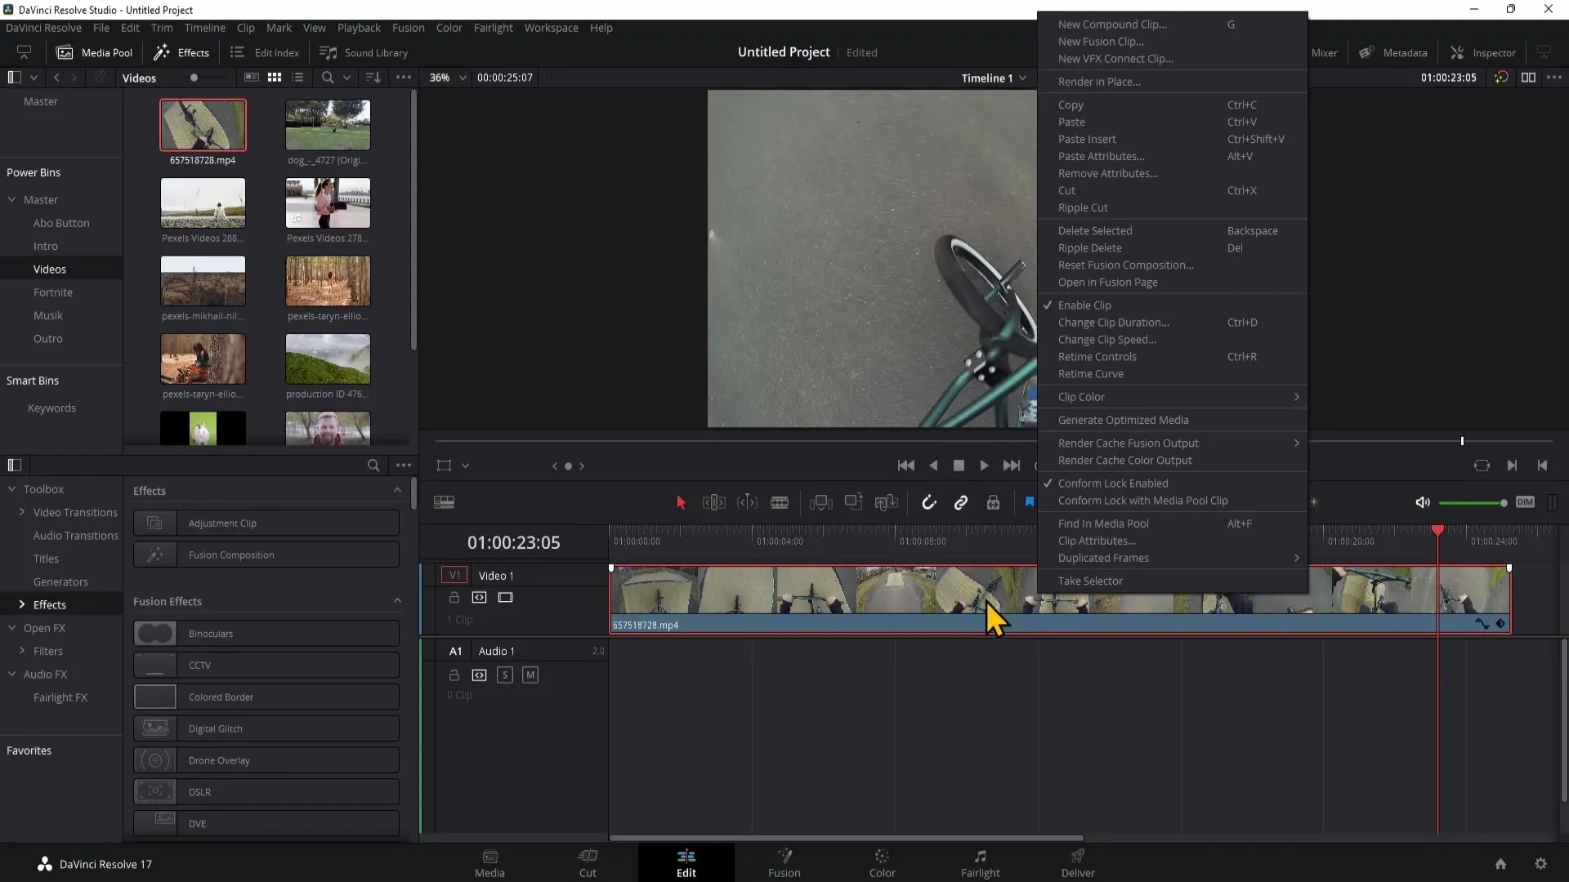Select the Selection Arrow tool
Image resolution: width=1569 pixels, height=882 pixels.
click(x=679, y=502)
